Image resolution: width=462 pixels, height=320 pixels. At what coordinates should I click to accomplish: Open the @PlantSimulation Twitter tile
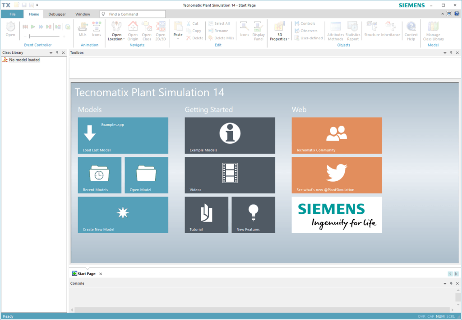click(x=337, y=175)
